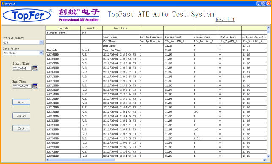
Task: Click the Start Time date field
Action: click(x=22, y=68)
